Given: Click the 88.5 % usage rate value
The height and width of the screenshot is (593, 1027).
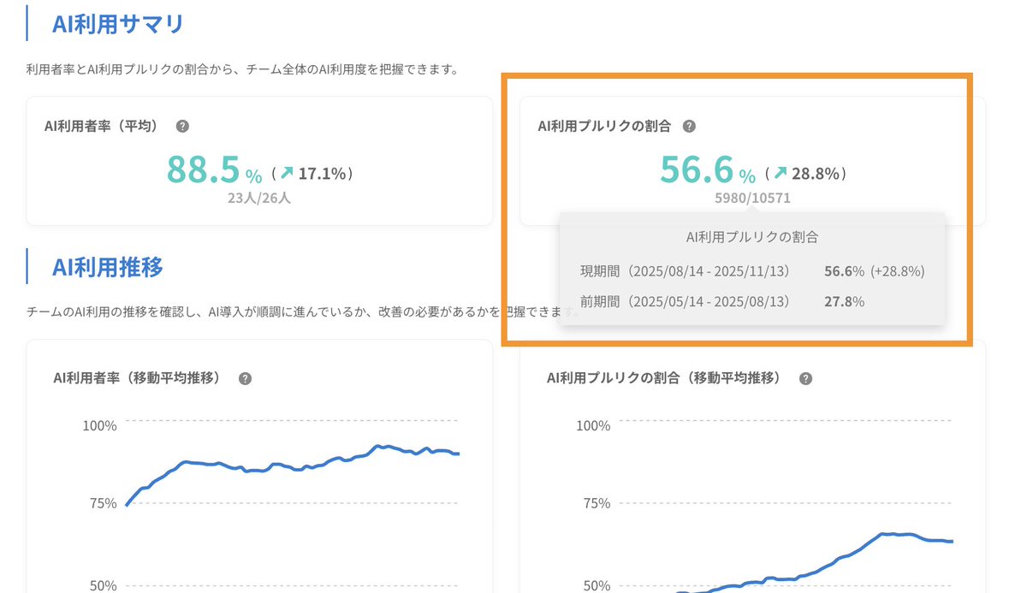Looking at the screenshot, I should pos(215,170).
